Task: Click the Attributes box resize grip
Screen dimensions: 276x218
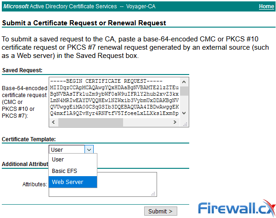Action: 153,194
